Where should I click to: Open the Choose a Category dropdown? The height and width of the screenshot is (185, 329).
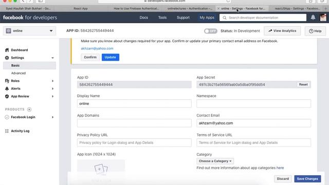tap(215, 161)
